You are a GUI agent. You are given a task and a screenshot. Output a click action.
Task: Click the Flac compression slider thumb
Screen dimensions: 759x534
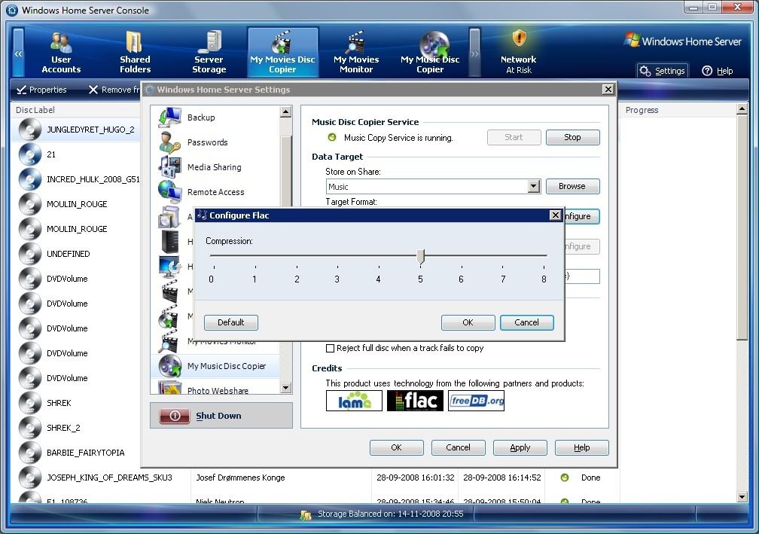[421, 257]
